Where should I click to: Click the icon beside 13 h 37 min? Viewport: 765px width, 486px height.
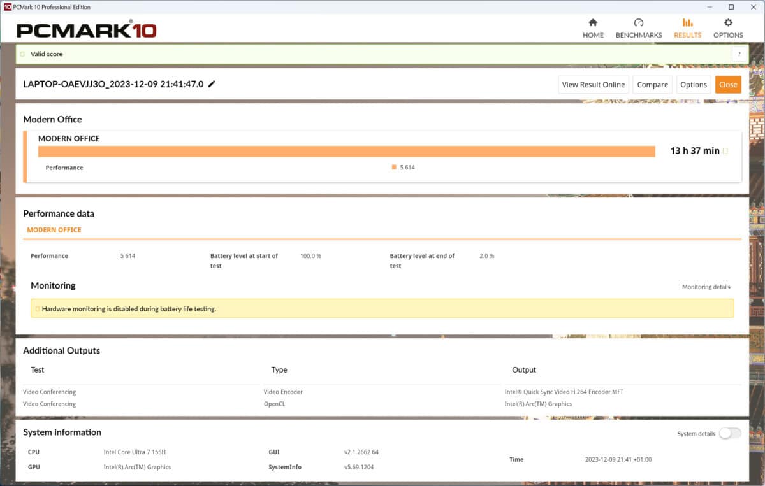[x=725, y=151]
